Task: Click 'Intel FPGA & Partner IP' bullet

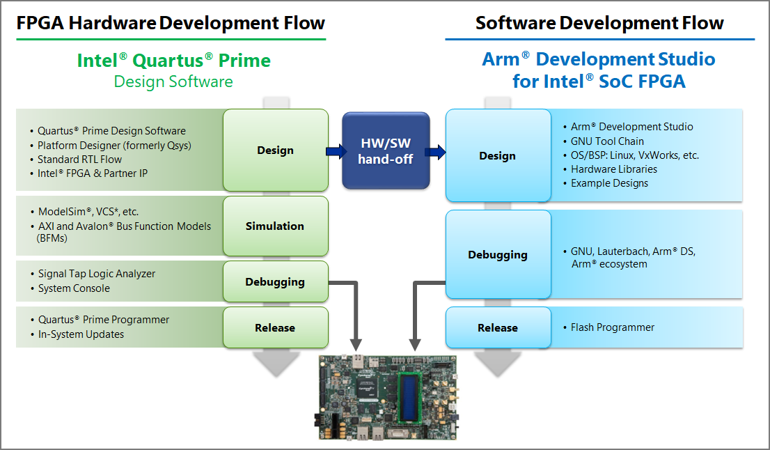Action: pos(93,173)
